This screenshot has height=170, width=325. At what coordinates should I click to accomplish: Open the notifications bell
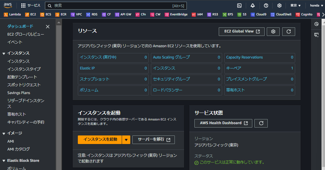click(x=252, y=5)
